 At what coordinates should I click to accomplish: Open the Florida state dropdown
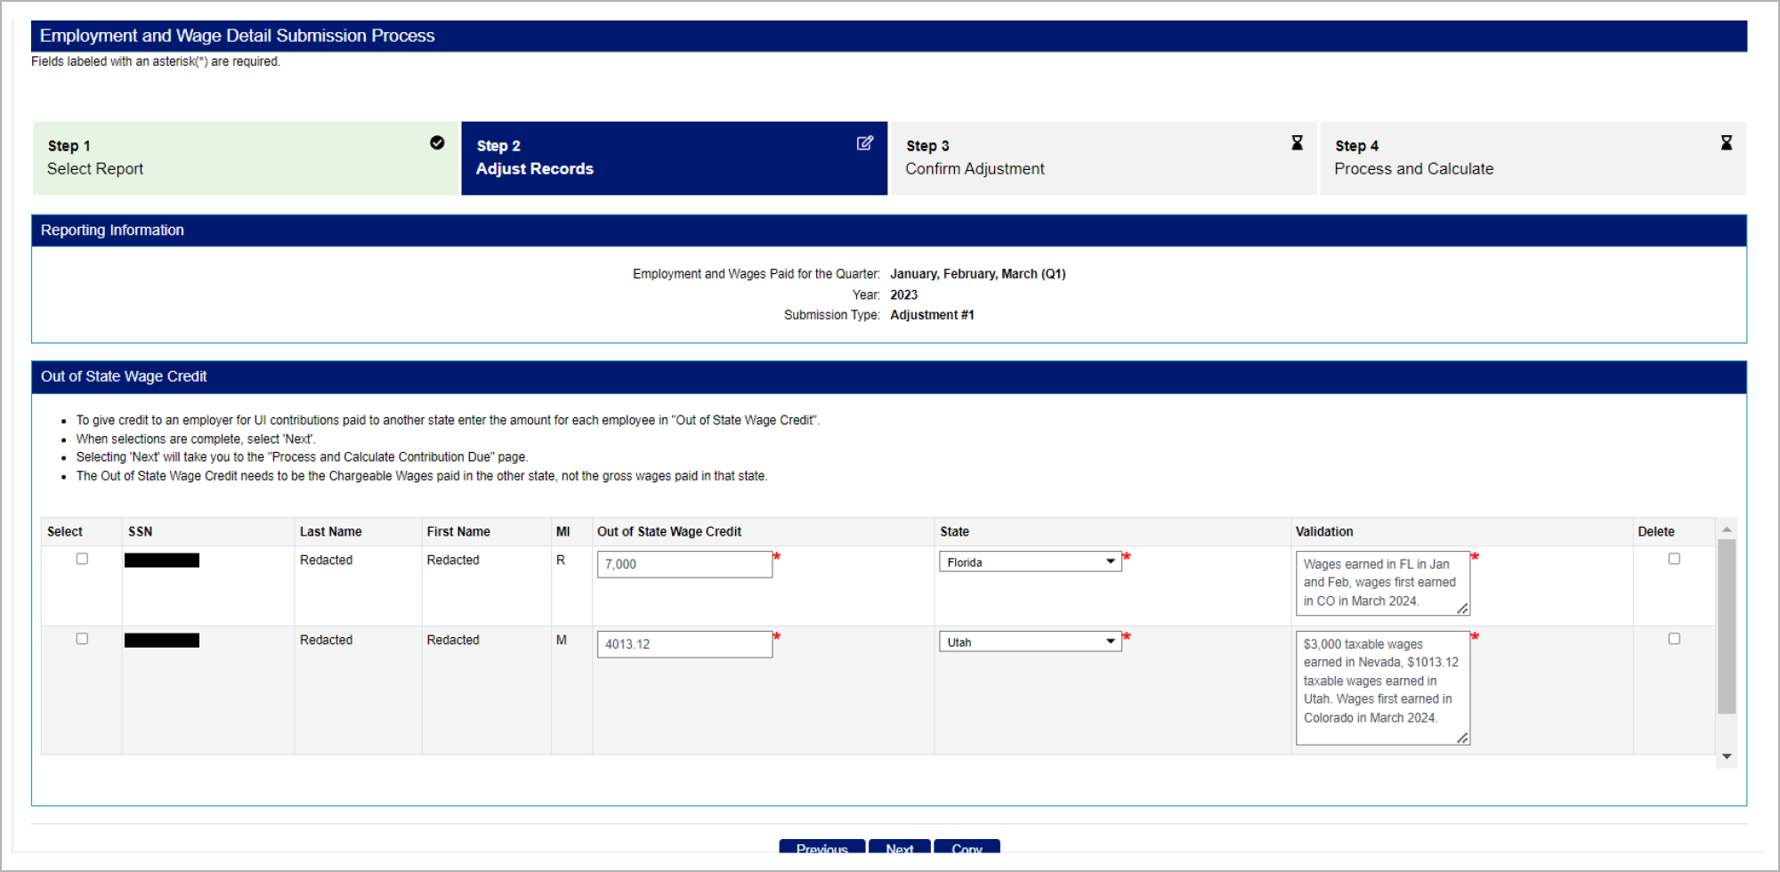coord(1030,561)
